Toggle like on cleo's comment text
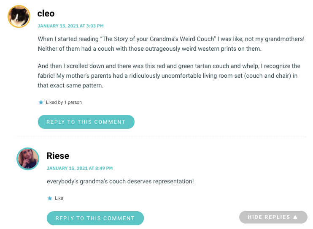The height and width of the screenshot is (229, 313). point(64,102)
